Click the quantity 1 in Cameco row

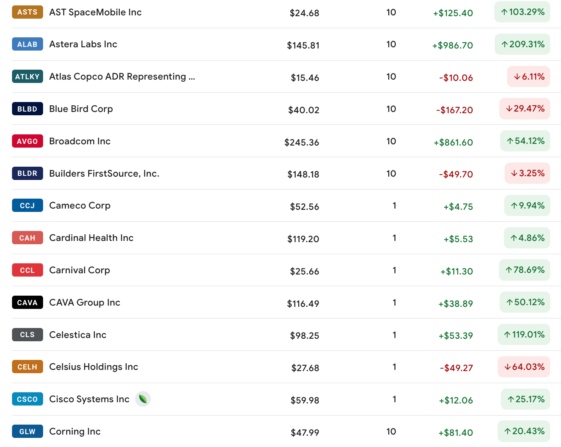pyautogui.click(x=394, y=205)
